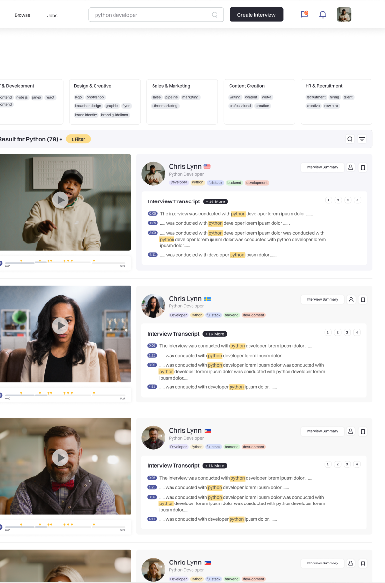Expand '+16 More' in third transcript

[x=215, y=466]
